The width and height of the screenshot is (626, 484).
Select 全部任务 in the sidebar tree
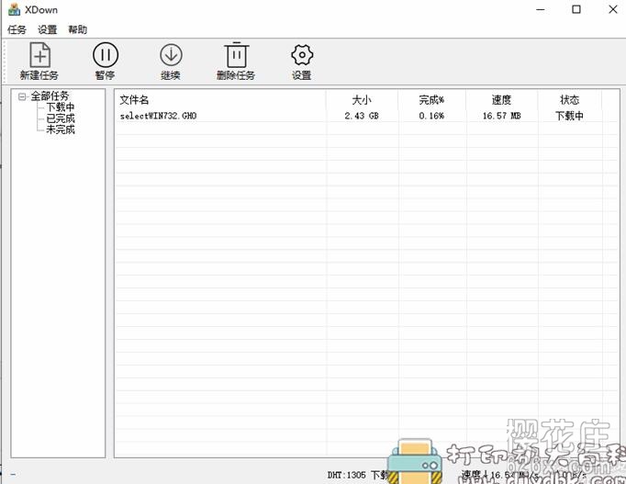click(x=50, y=96)
